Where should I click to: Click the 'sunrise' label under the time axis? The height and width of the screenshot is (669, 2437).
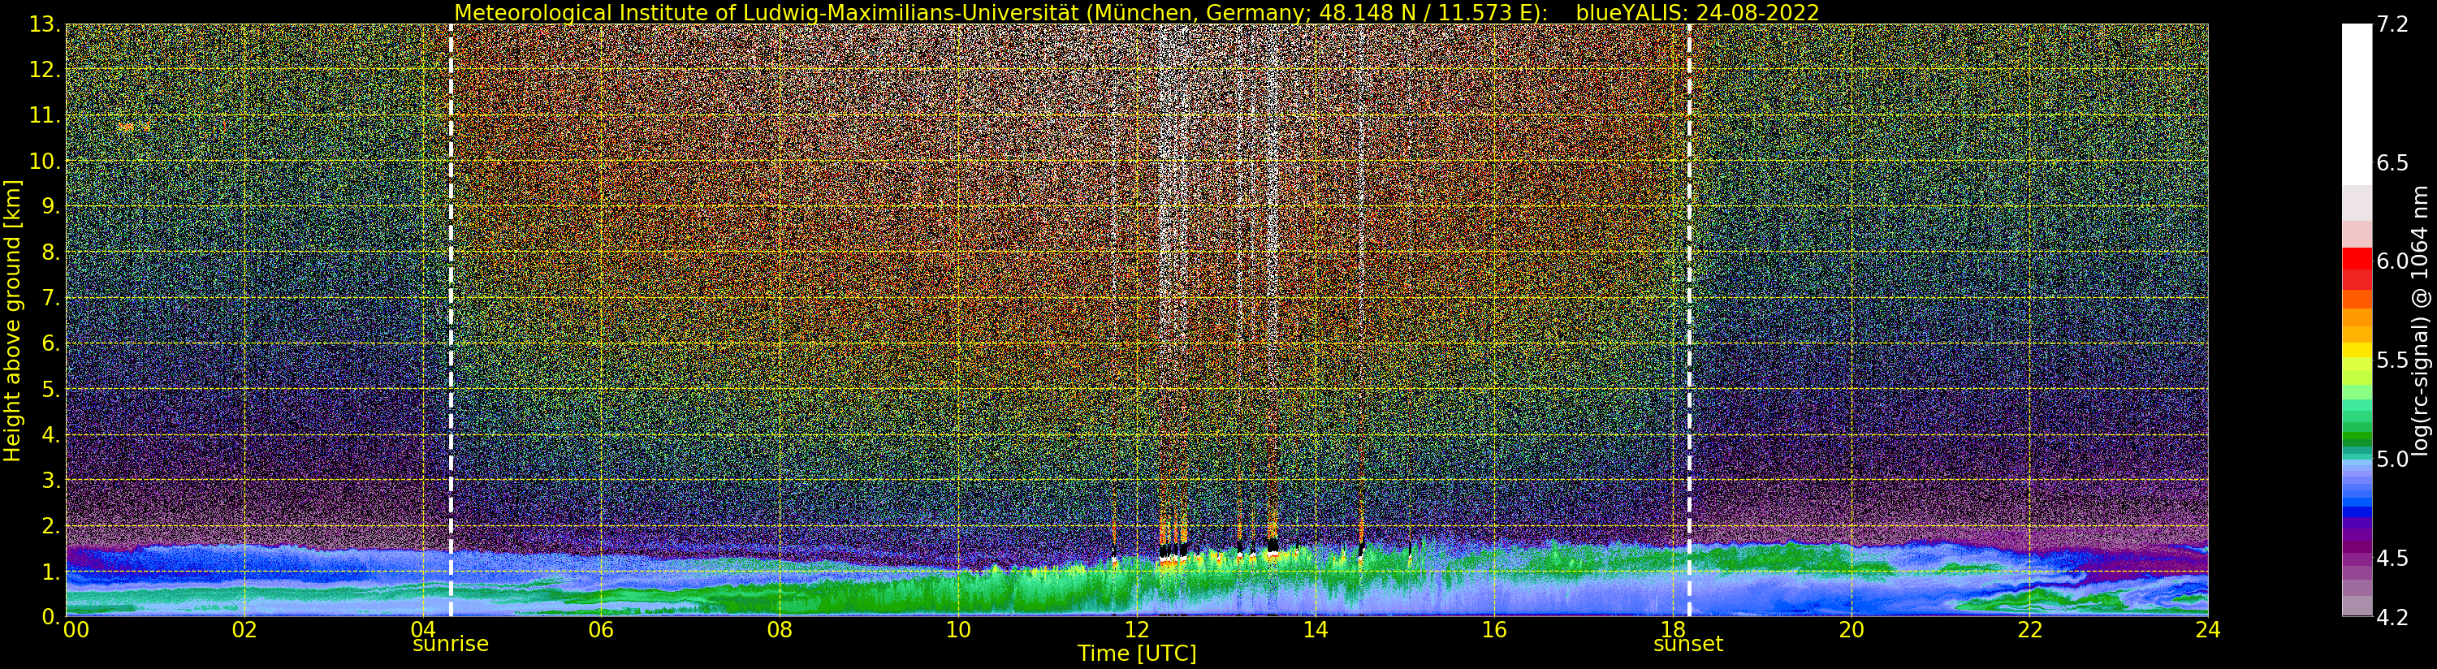tap(451, 645)
